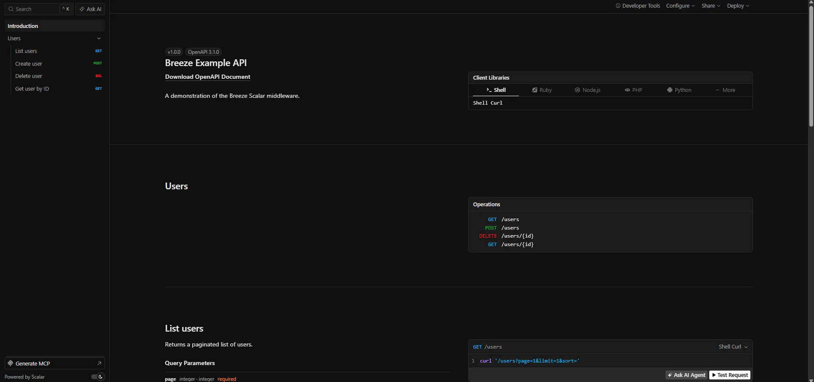Click the Shell Curl text label

488,103
